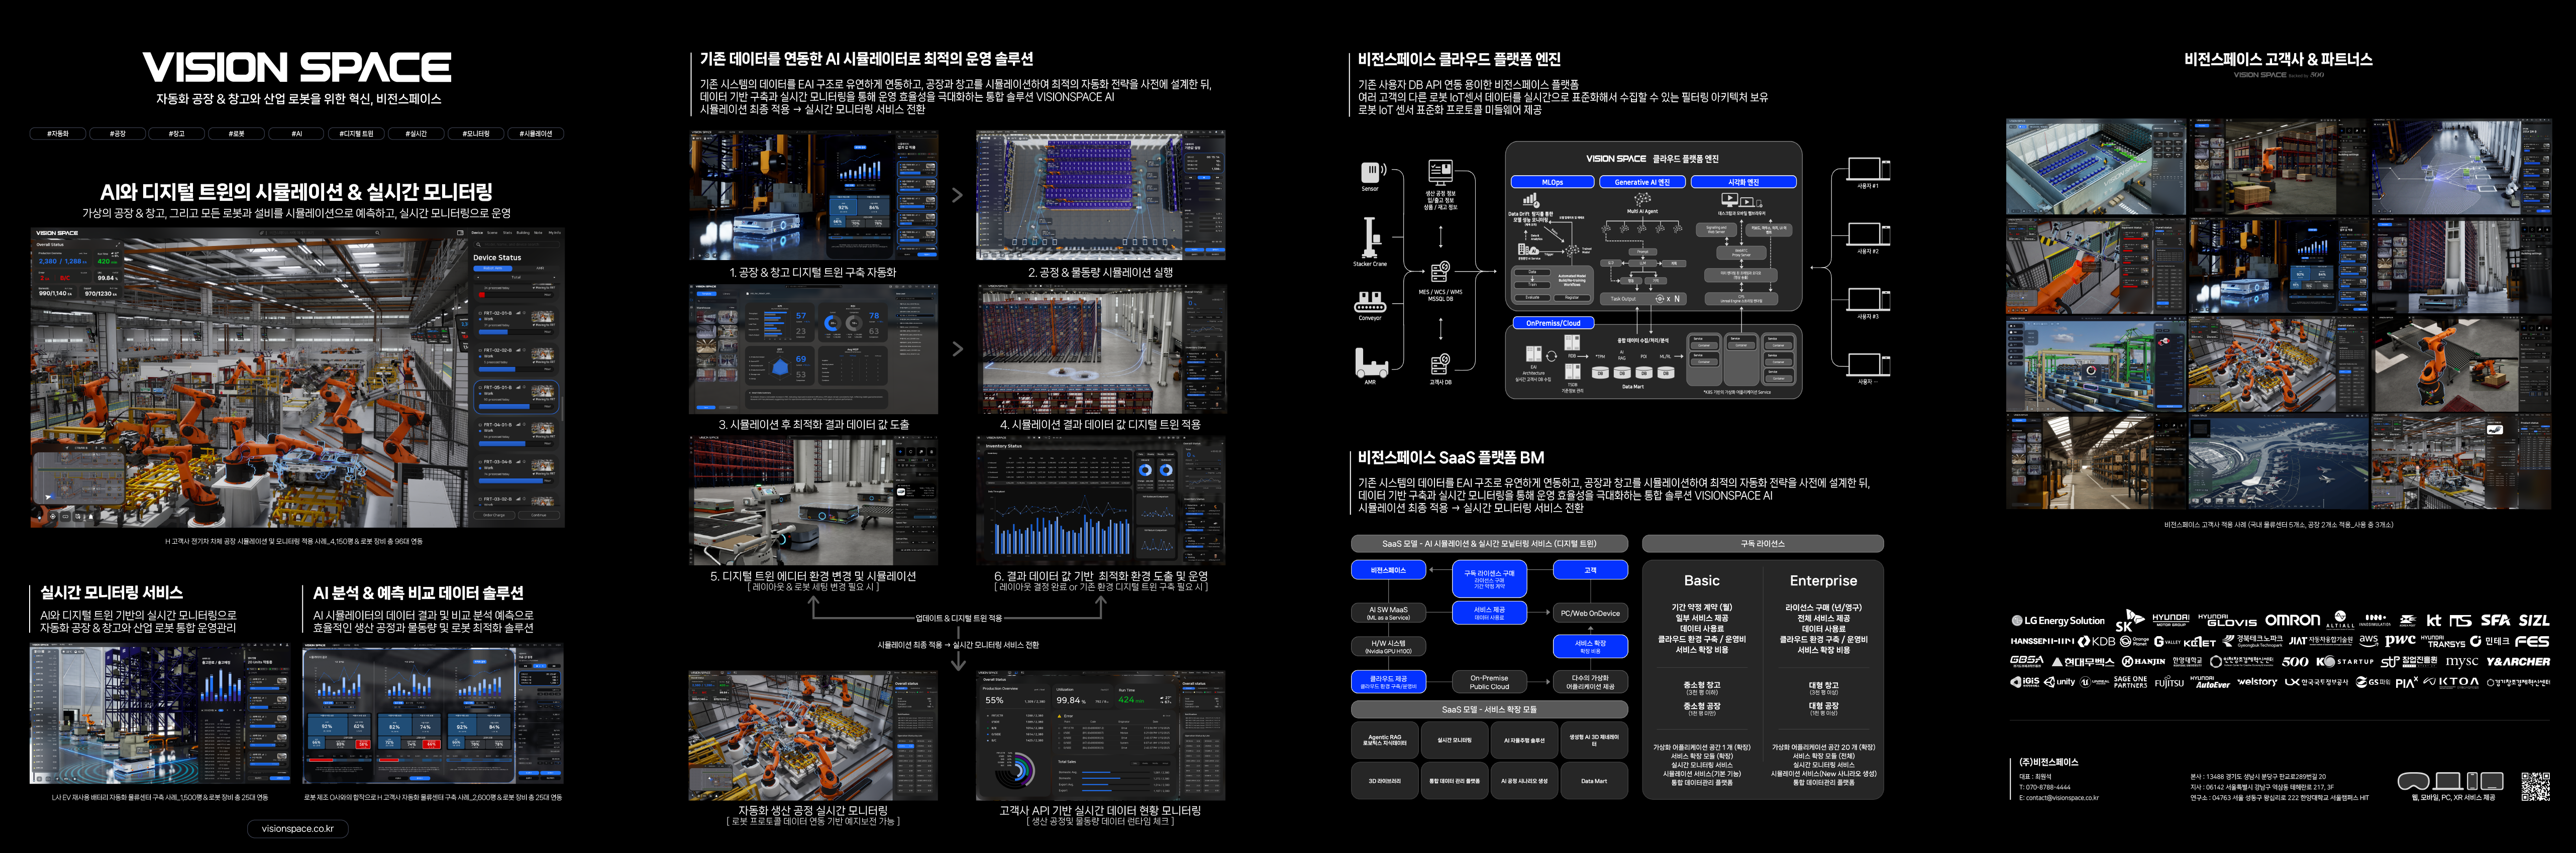This screenshot has width=2576, height=853.
Task: Click the side panel toggle icon in the dashboard
Action: click(x=460, y=233)
